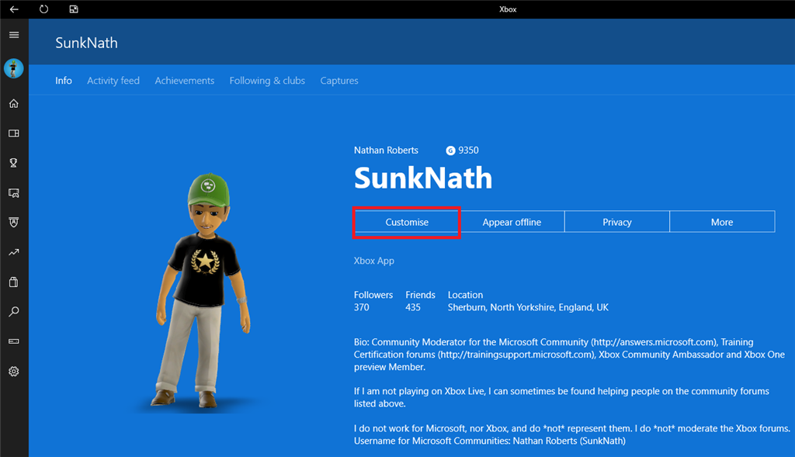The width and height of the screenshot is (795, 457).
Task: Click the large SunkNath gamertag
Action: (x=423, y=178)
